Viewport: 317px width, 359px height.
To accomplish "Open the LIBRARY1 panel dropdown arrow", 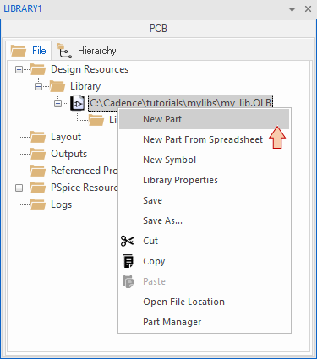I will 292,9.
